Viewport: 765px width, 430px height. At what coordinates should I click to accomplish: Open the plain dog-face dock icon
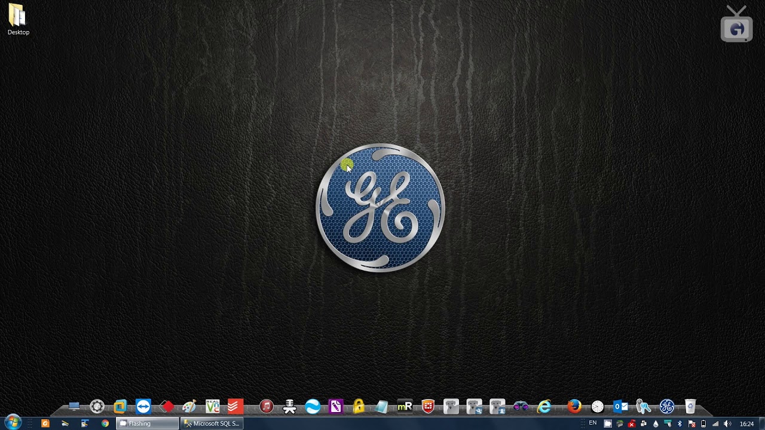pyautogui.click(x=451, y=407)
